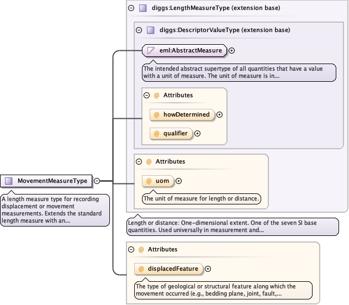Collapse the Attributes group containing howDetermined

coord(147,95)
